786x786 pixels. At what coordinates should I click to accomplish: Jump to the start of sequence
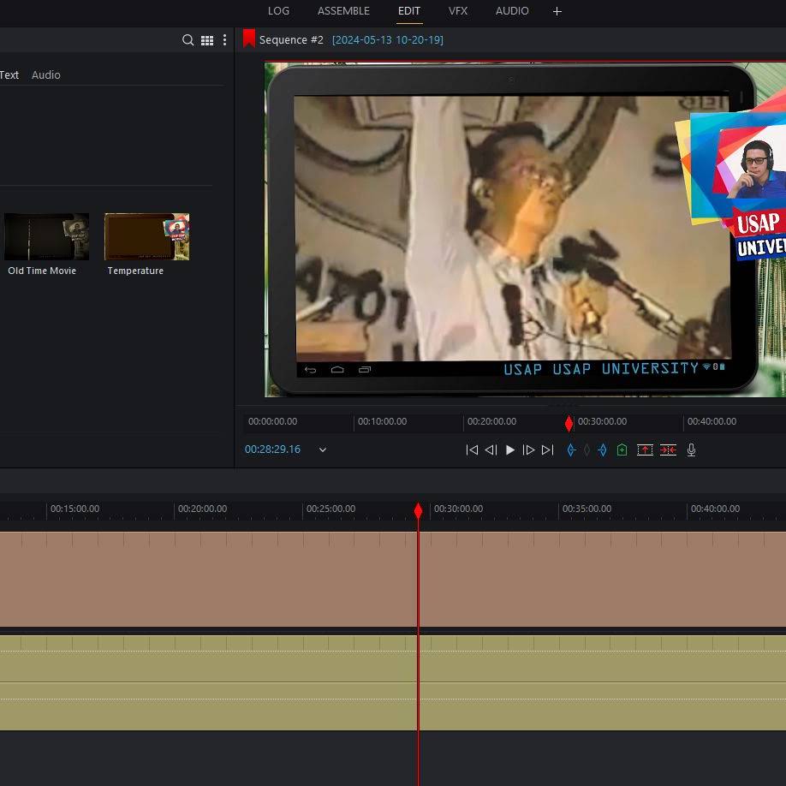pyautogui.click(x=472, y=450)
